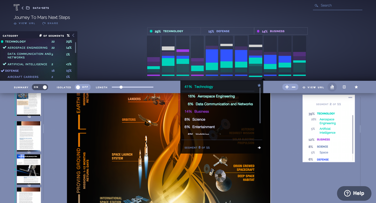Turn off the Summary toggle
376x203 pixels.
click(x=40, y=87)
